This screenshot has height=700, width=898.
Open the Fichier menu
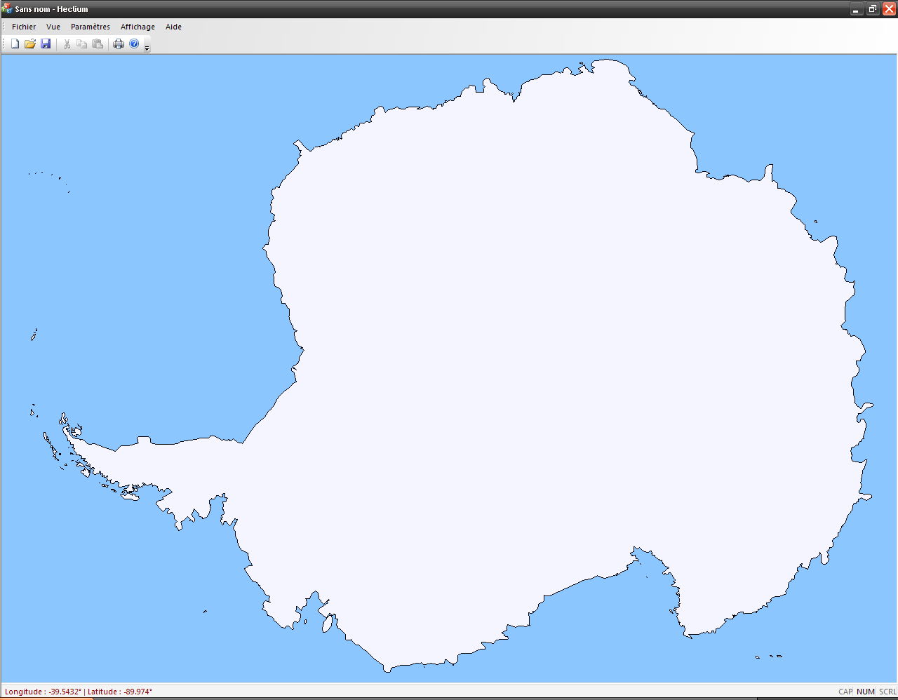coord(24,27)
